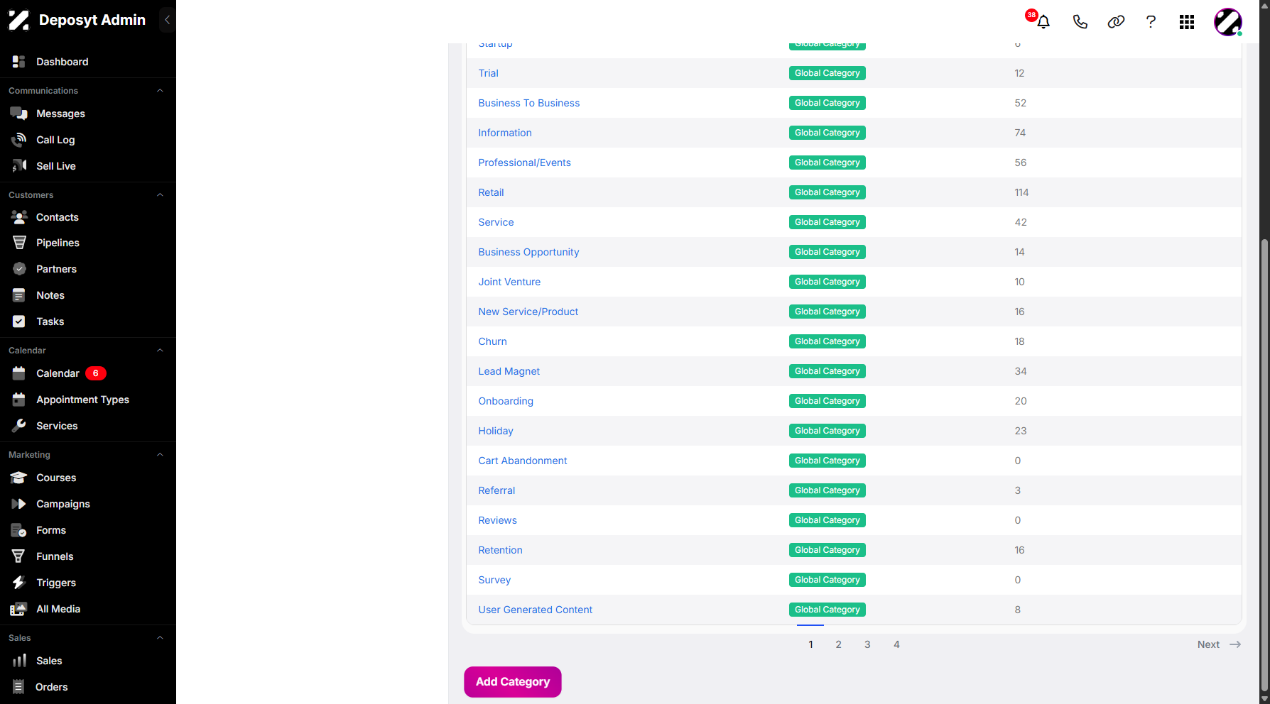The height and width of the screenshot is (704, 1270).
Task: Click the Next page link
Action: (x=1219, y=644)
